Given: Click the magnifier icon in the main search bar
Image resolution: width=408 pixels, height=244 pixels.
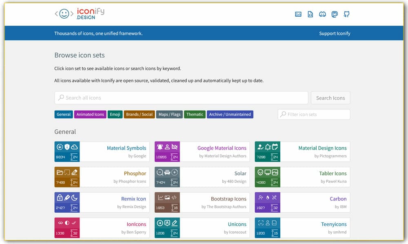Looking at the screenshot, I should coord(61,98).
